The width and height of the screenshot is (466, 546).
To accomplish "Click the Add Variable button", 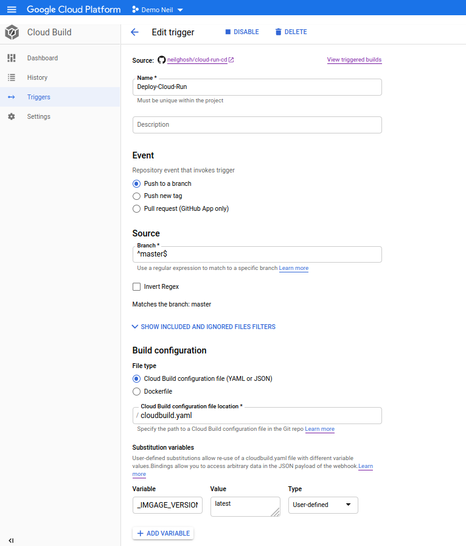I will click(163, 533).
